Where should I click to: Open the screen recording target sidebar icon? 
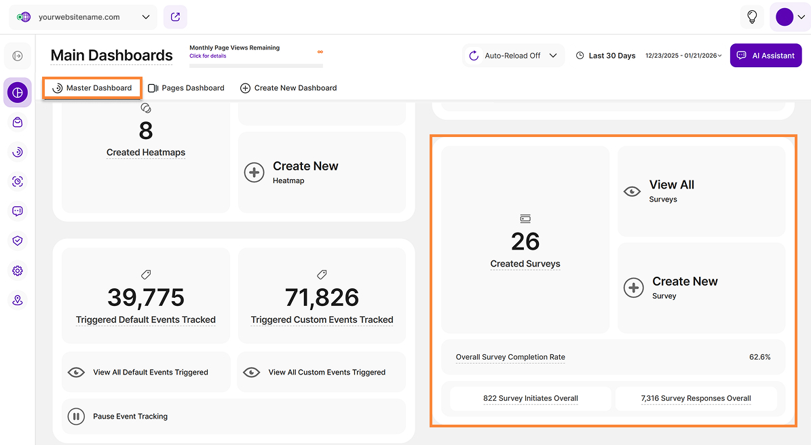[18, 181]
